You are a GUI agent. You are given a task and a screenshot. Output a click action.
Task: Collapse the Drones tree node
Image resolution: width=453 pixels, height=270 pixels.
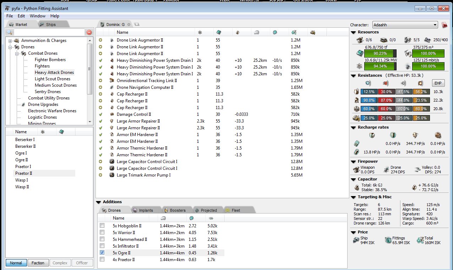click(x=10, y=47)
